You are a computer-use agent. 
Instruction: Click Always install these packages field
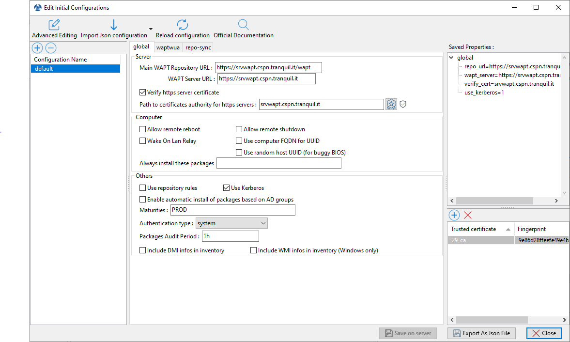coord(279,163)
